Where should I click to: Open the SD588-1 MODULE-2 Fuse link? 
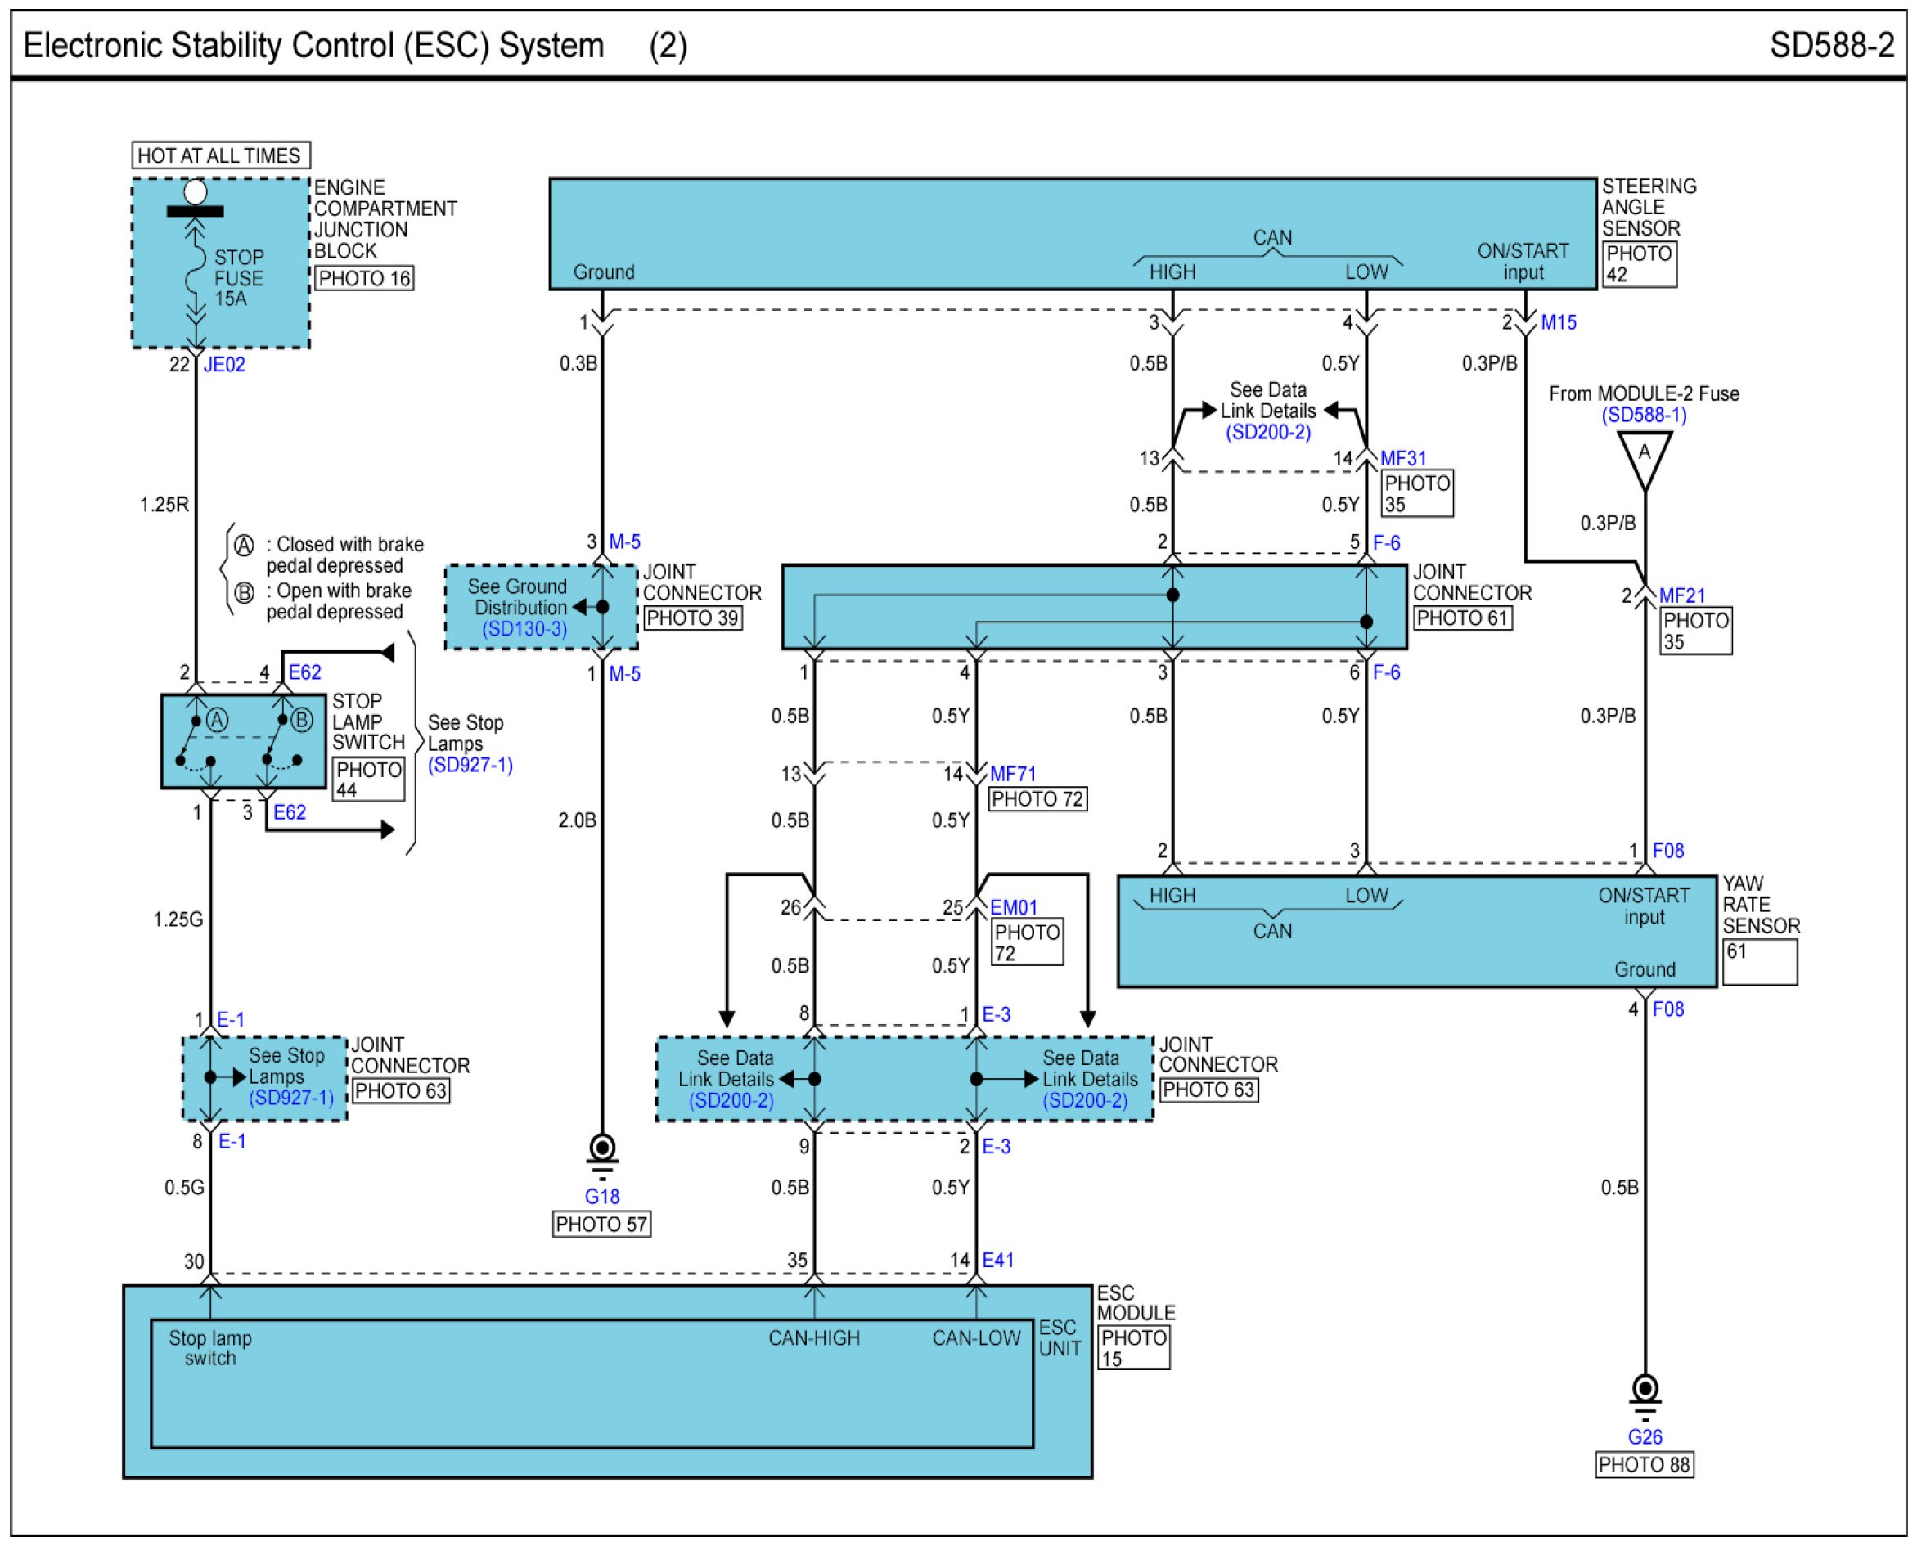(1644, 415)
